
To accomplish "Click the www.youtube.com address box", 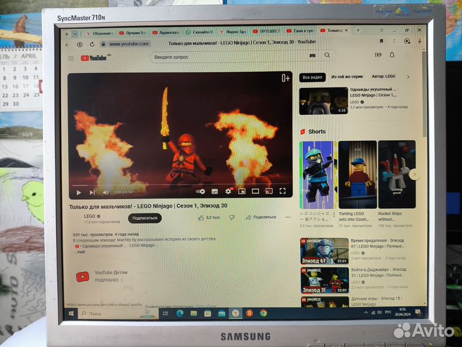I will pyautogui.click(x=129, y=44).
